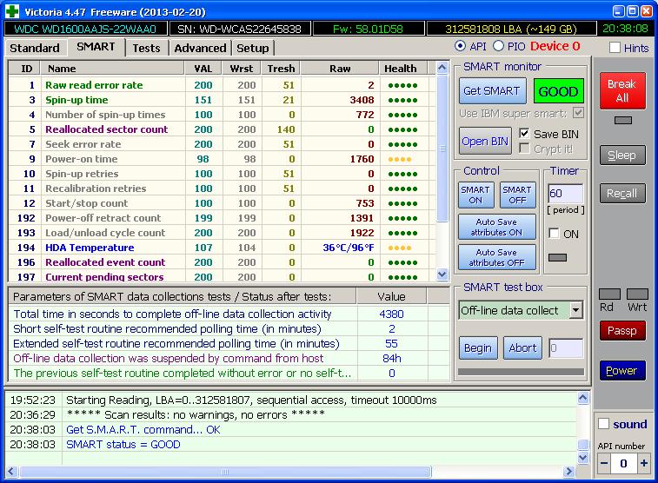Increase API number with plus button

coord(644,463)
